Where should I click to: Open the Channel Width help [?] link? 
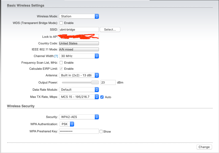[56, 56]
